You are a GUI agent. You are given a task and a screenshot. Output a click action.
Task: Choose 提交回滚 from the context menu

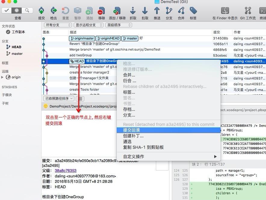[169, 130]
